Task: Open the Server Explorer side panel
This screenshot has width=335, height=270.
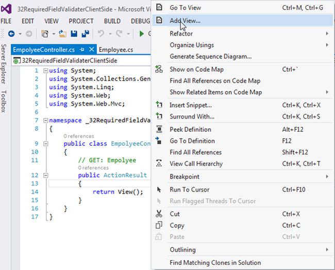Action: click(x=4, y=64)
